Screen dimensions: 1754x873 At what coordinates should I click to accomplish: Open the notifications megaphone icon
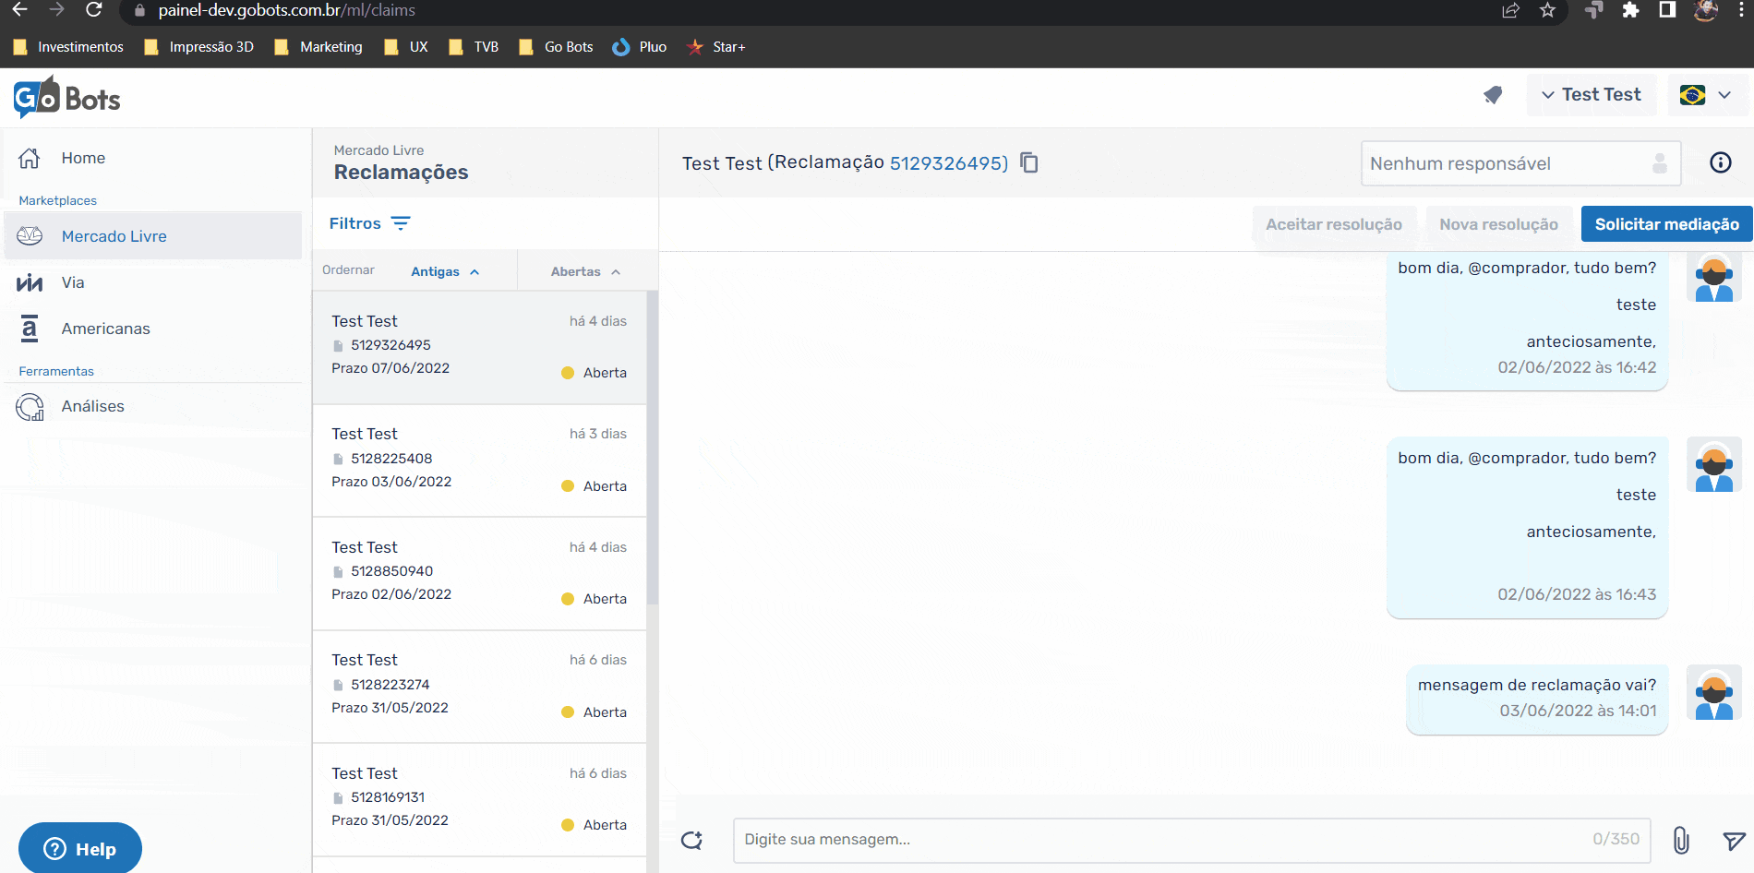coord(1493,95)
